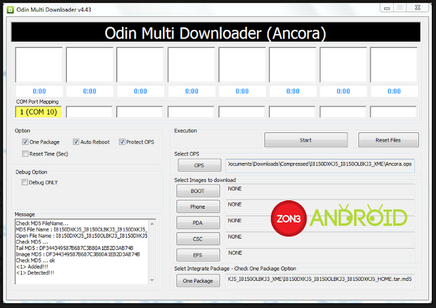Click the 'Open File Name' log line
436x308 pixels.
pos(82,236)
